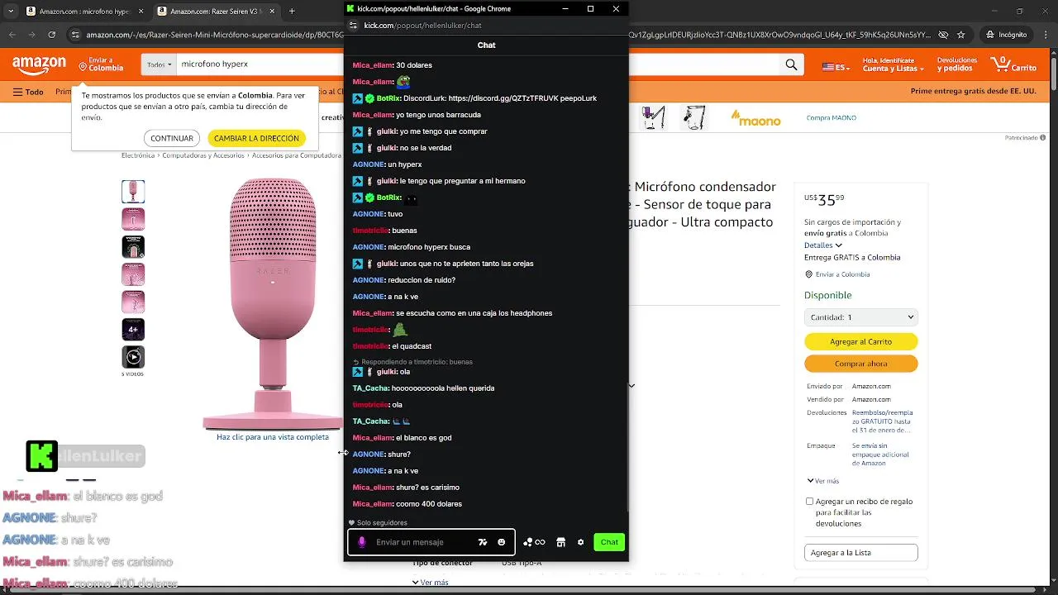Send message with green Chat button
1058x595 pixels.
pyautogui.click(x=609, y=542)
